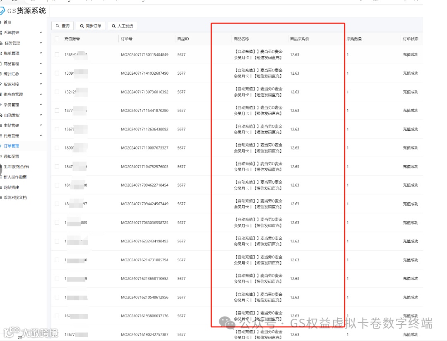
Task: Toggle the select-all checkbox in table header
Action: point(57,39)
